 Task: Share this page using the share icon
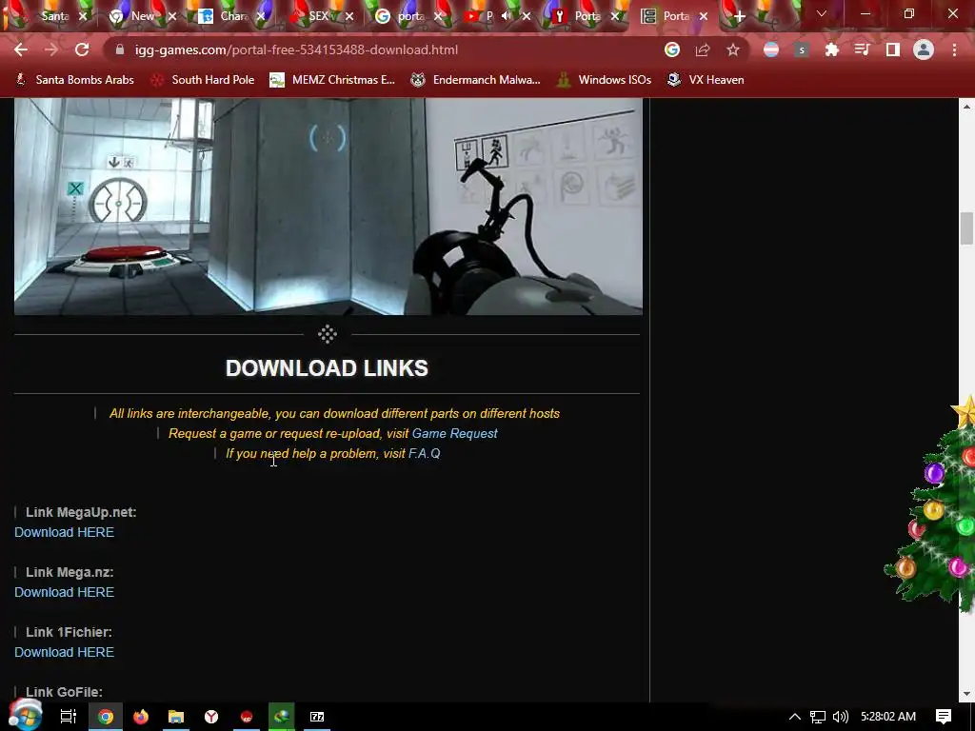click(x=703, y=49)
